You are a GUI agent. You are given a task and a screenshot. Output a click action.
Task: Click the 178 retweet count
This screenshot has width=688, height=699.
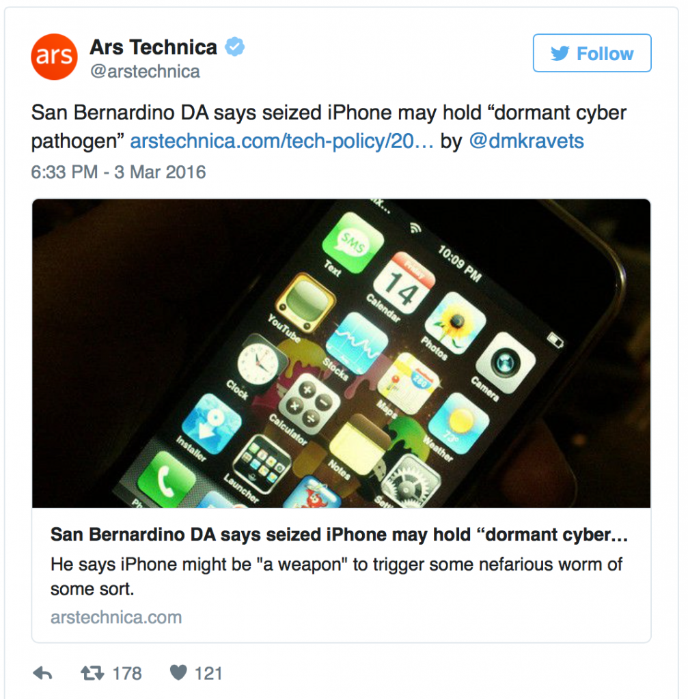click(x=127, y=673)
